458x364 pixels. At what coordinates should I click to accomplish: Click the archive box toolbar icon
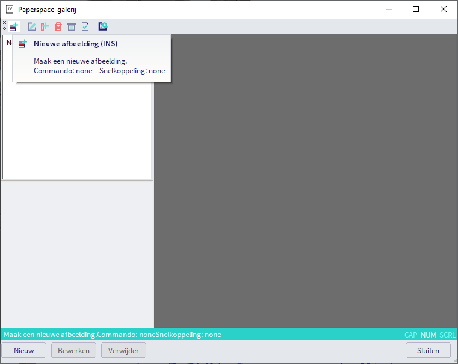(x=72, y=27)
